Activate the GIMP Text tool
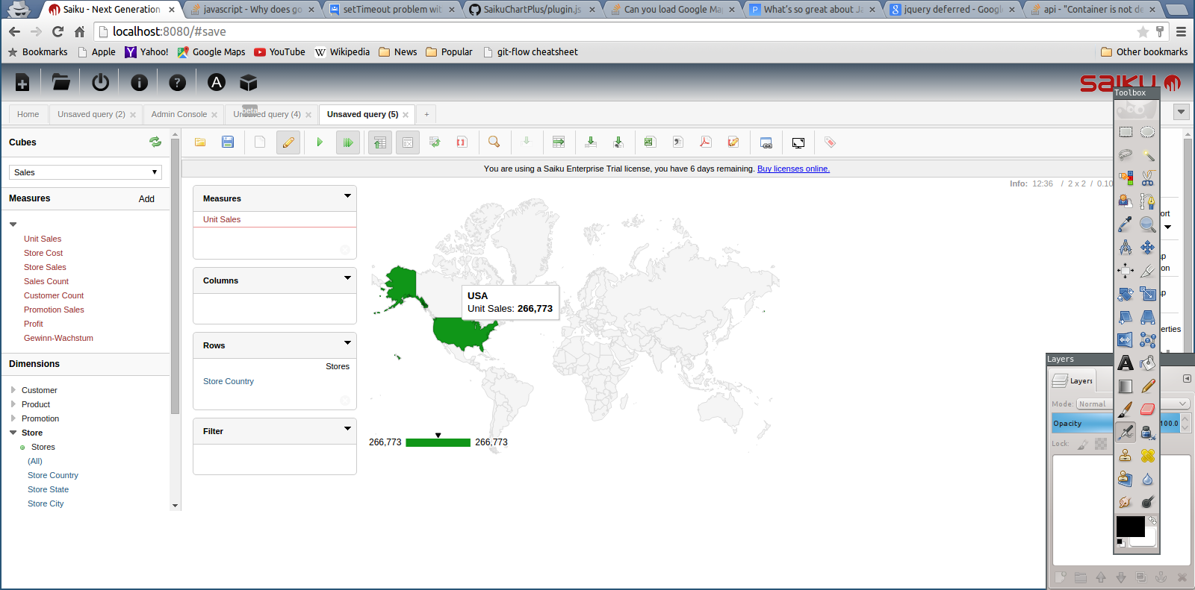Screen dimensions: 1195x590 click(1126, 363)
